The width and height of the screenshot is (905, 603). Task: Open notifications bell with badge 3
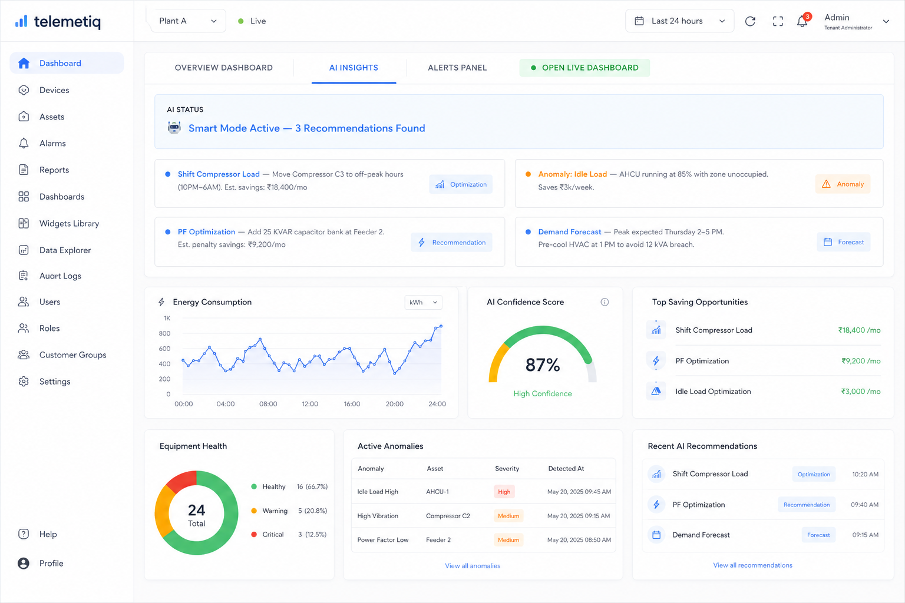(803, 21)
